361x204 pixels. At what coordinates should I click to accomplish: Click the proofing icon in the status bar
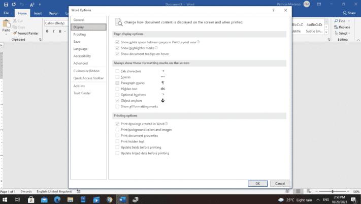[x=79, y=191]
